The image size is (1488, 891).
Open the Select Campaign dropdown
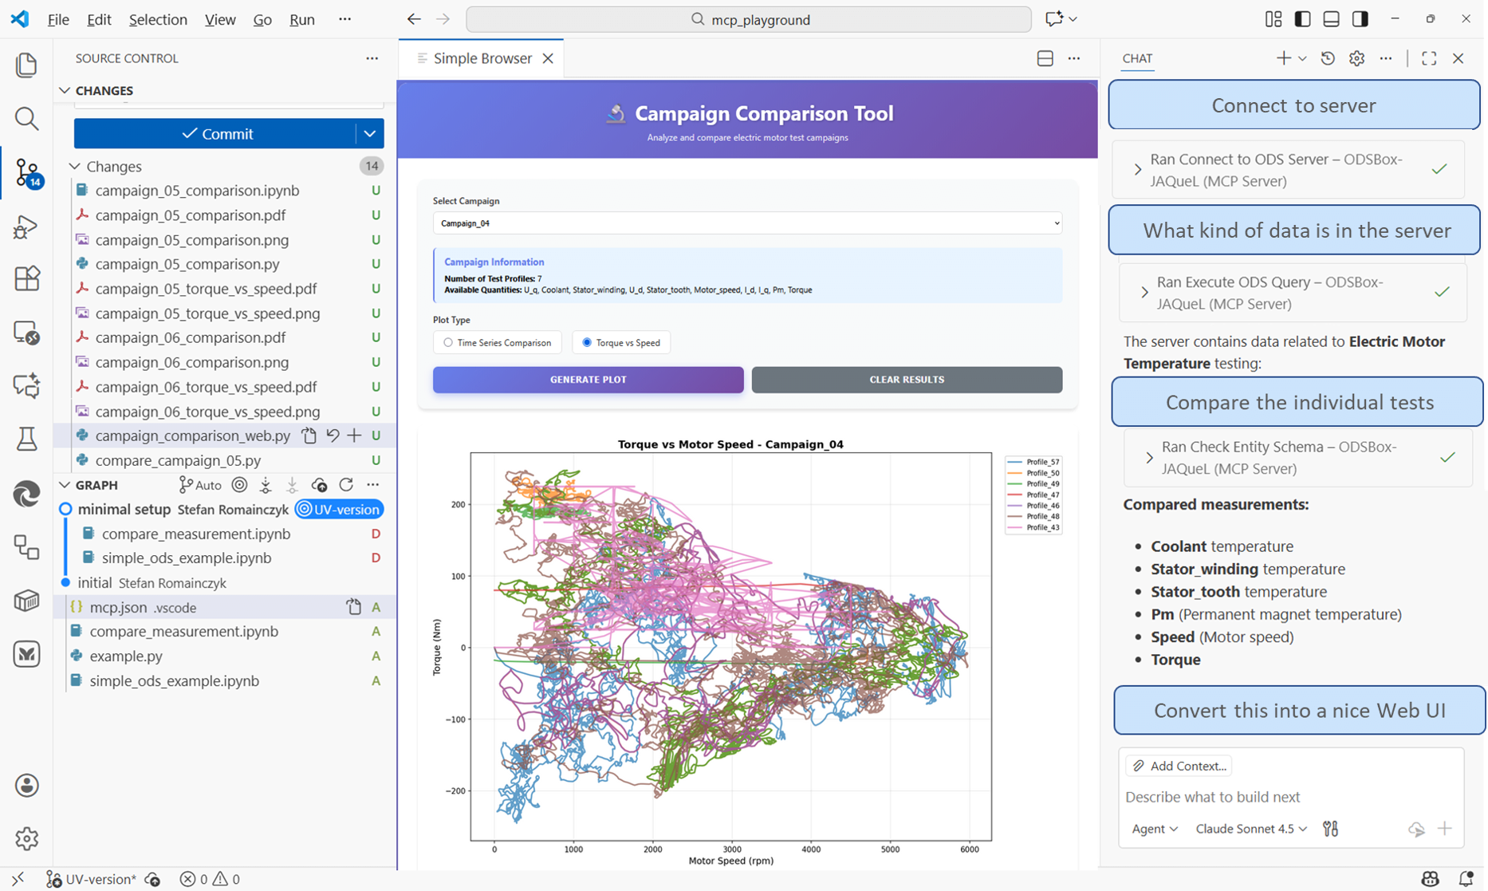(x=747, y=223)
